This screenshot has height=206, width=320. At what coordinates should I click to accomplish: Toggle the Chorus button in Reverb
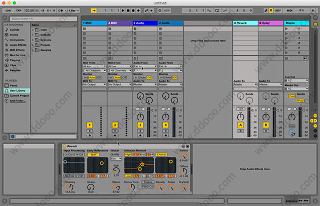(x=161, y=155)
